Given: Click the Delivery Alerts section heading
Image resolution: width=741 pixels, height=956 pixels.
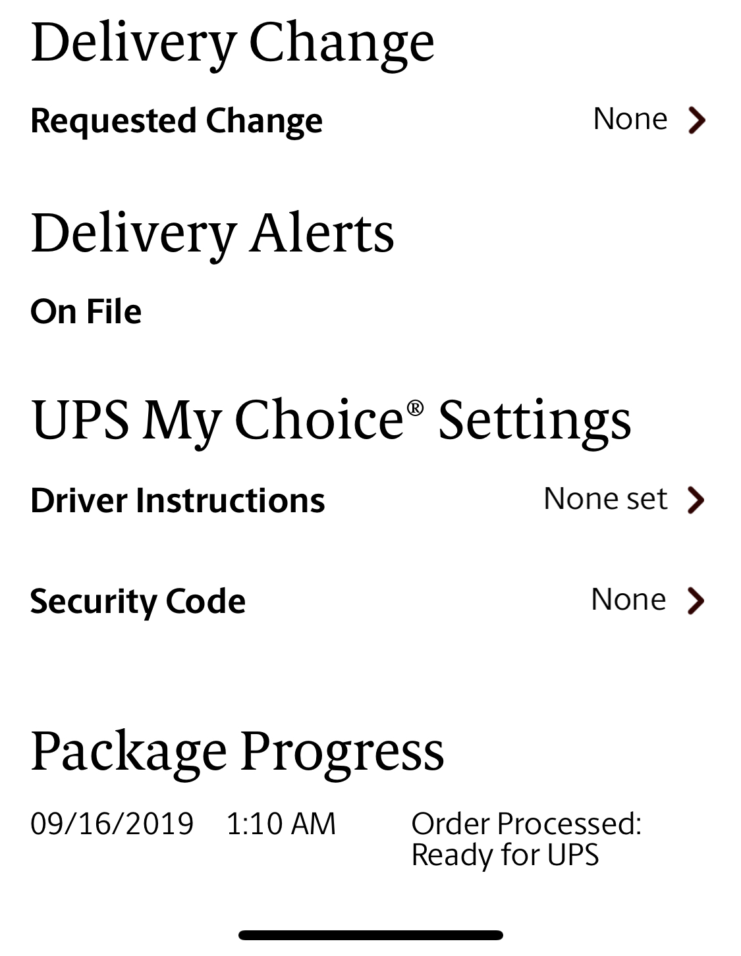Looking at the screenshot, I should click(212, 233).
